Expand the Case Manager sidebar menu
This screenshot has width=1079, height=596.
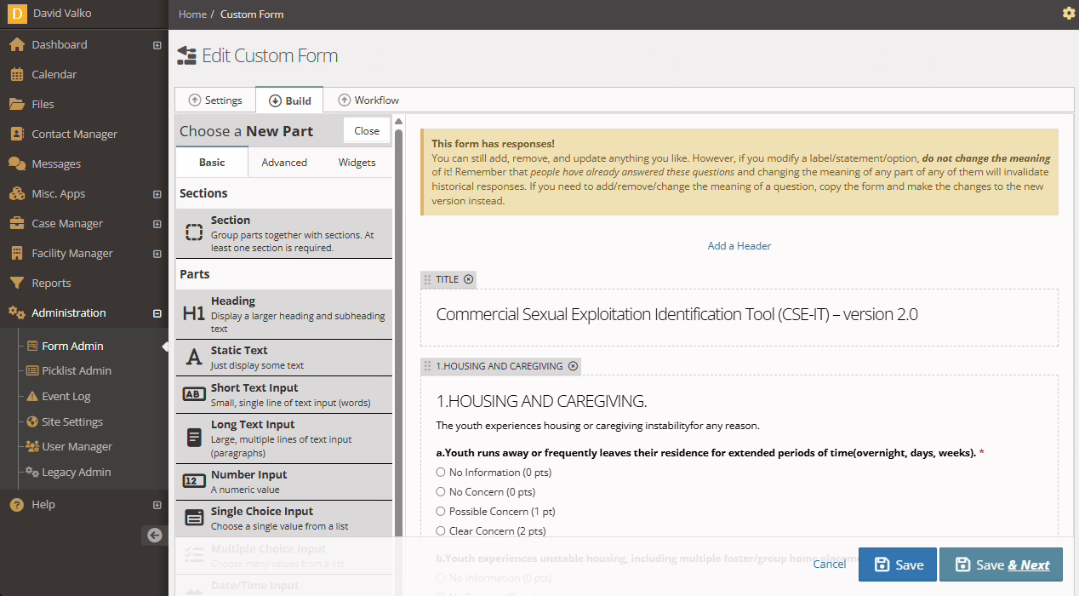click(x=157, y=224)
